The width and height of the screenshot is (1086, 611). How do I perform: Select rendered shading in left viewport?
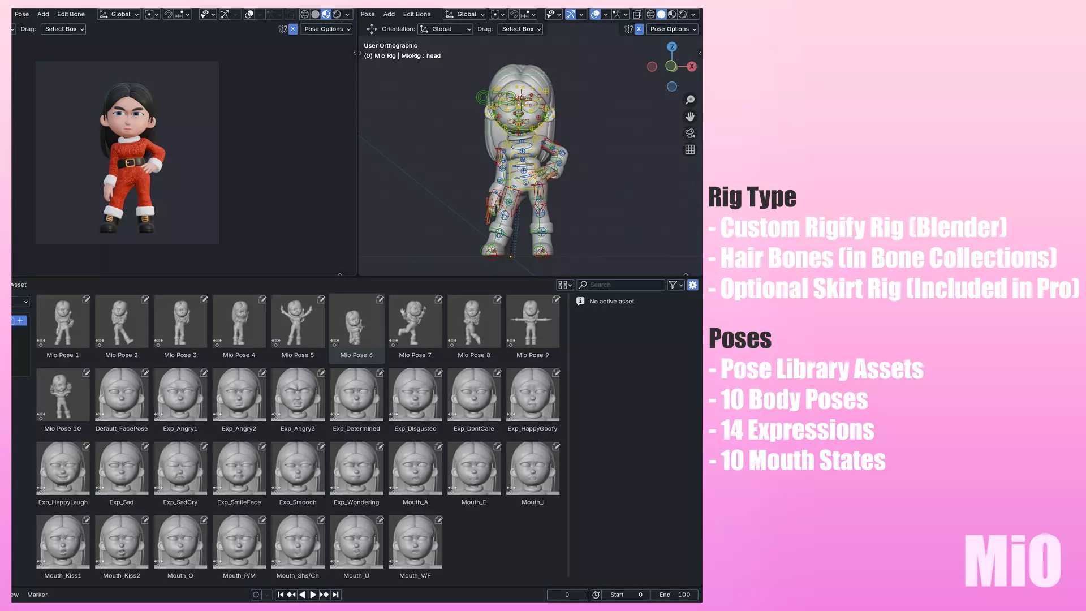337,14
